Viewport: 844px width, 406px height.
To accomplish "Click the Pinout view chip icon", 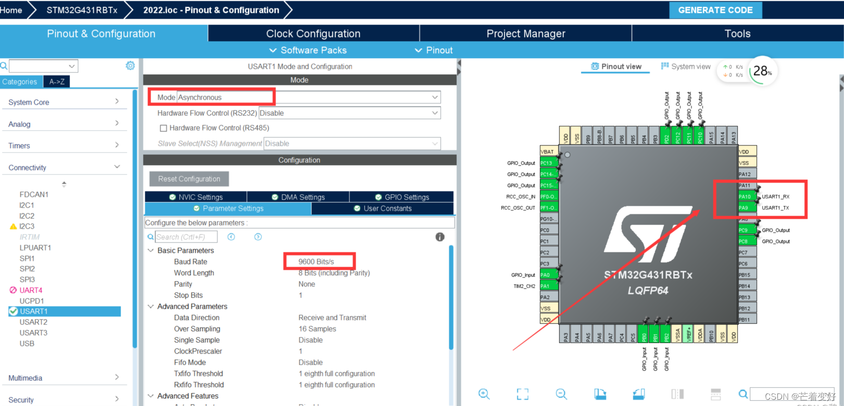I will coord(595,67).
